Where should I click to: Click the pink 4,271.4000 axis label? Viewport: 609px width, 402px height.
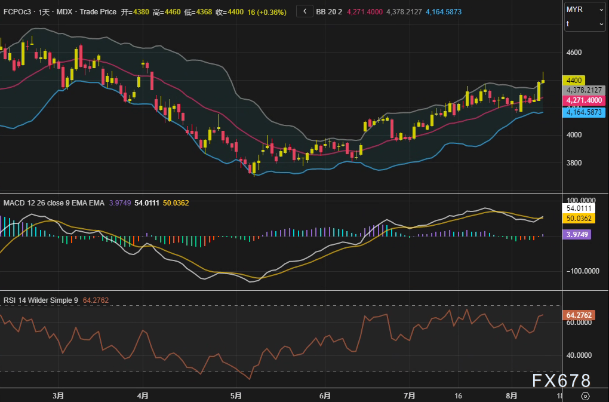(584, 100)
